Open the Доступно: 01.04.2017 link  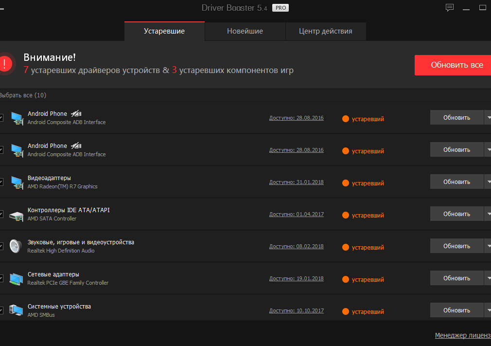click(296, 214)
